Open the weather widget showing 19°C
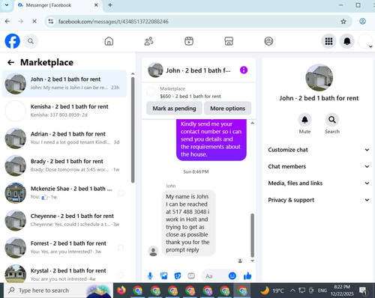This screenshot has width=375, height=298. (272, 291)
